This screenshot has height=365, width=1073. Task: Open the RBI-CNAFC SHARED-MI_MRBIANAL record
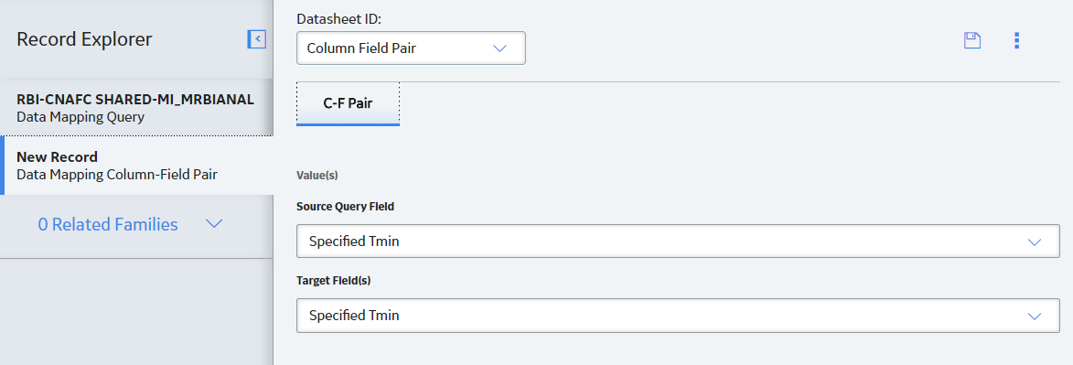(136, 108)
